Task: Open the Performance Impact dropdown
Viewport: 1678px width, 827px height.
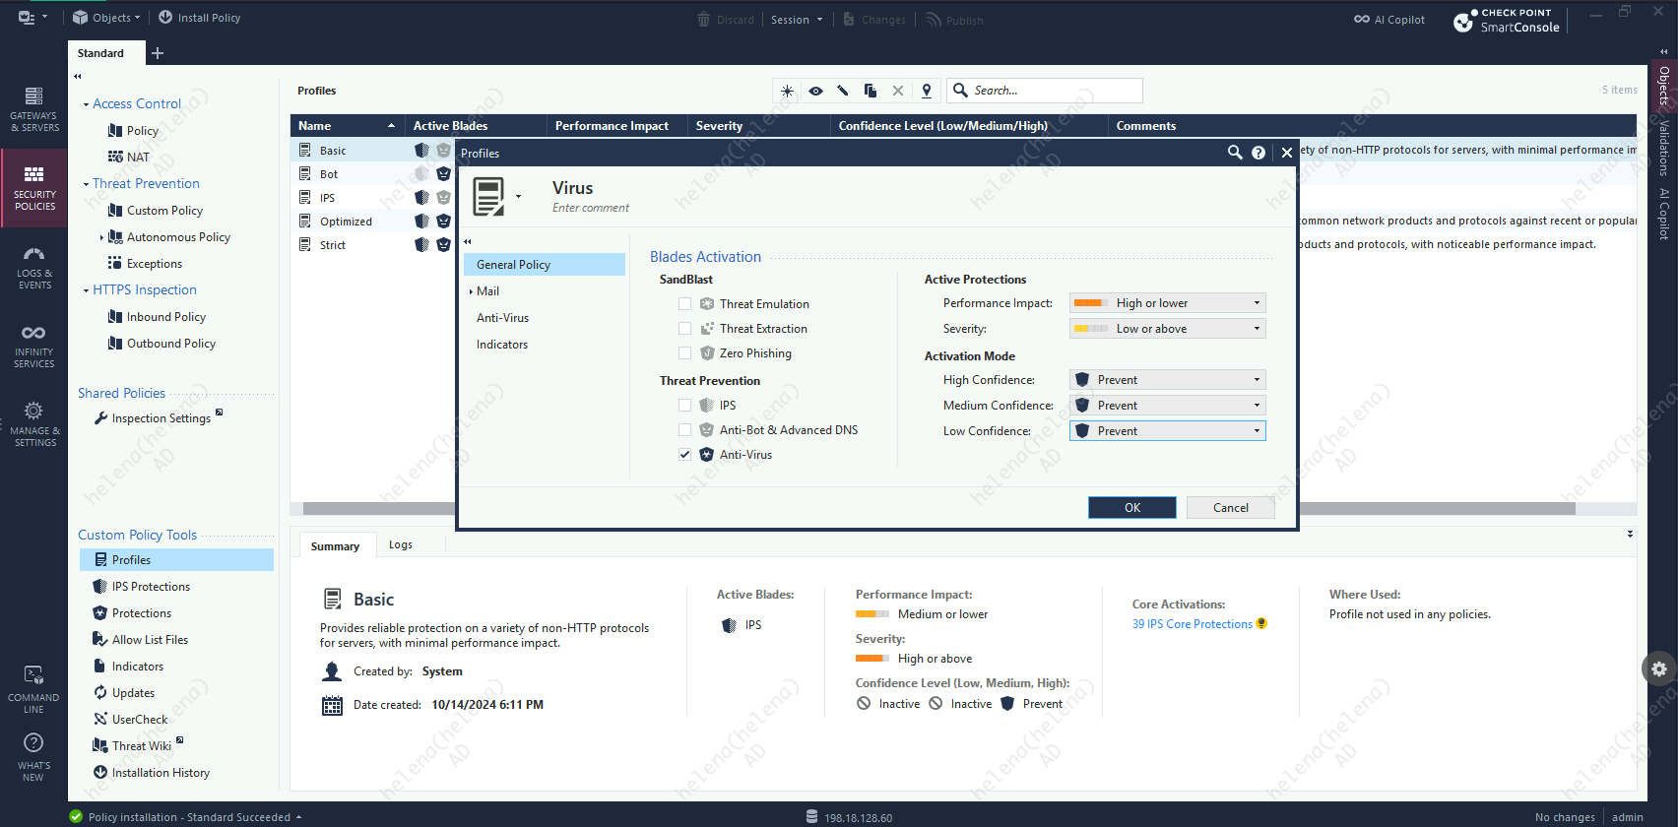Action: click(1167, 303)
